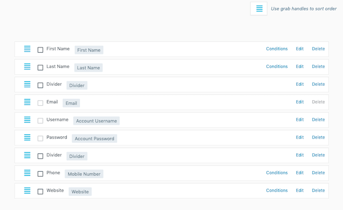Edit the Password field
The height and width of the screenshot is (210, 343).
click(x=300, y=137)
